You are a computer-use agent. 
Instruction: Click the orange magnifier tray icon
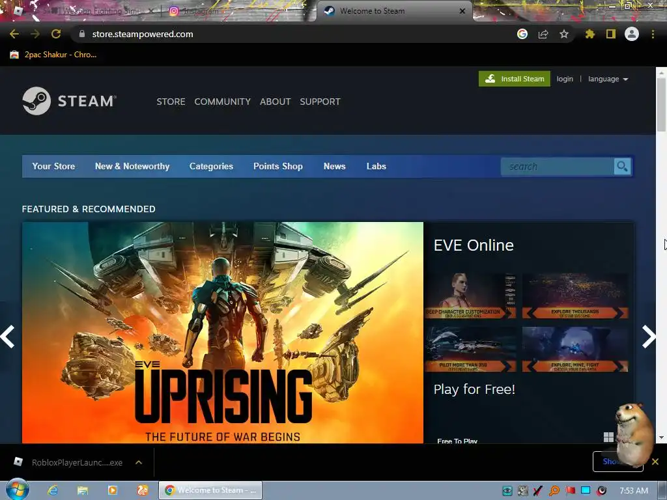tap(554, 491)
